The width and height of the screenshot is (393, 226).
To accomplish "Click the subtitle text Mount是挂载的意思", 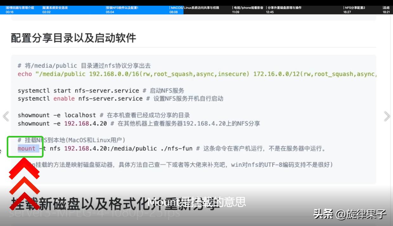I will (x=196, y=202).
